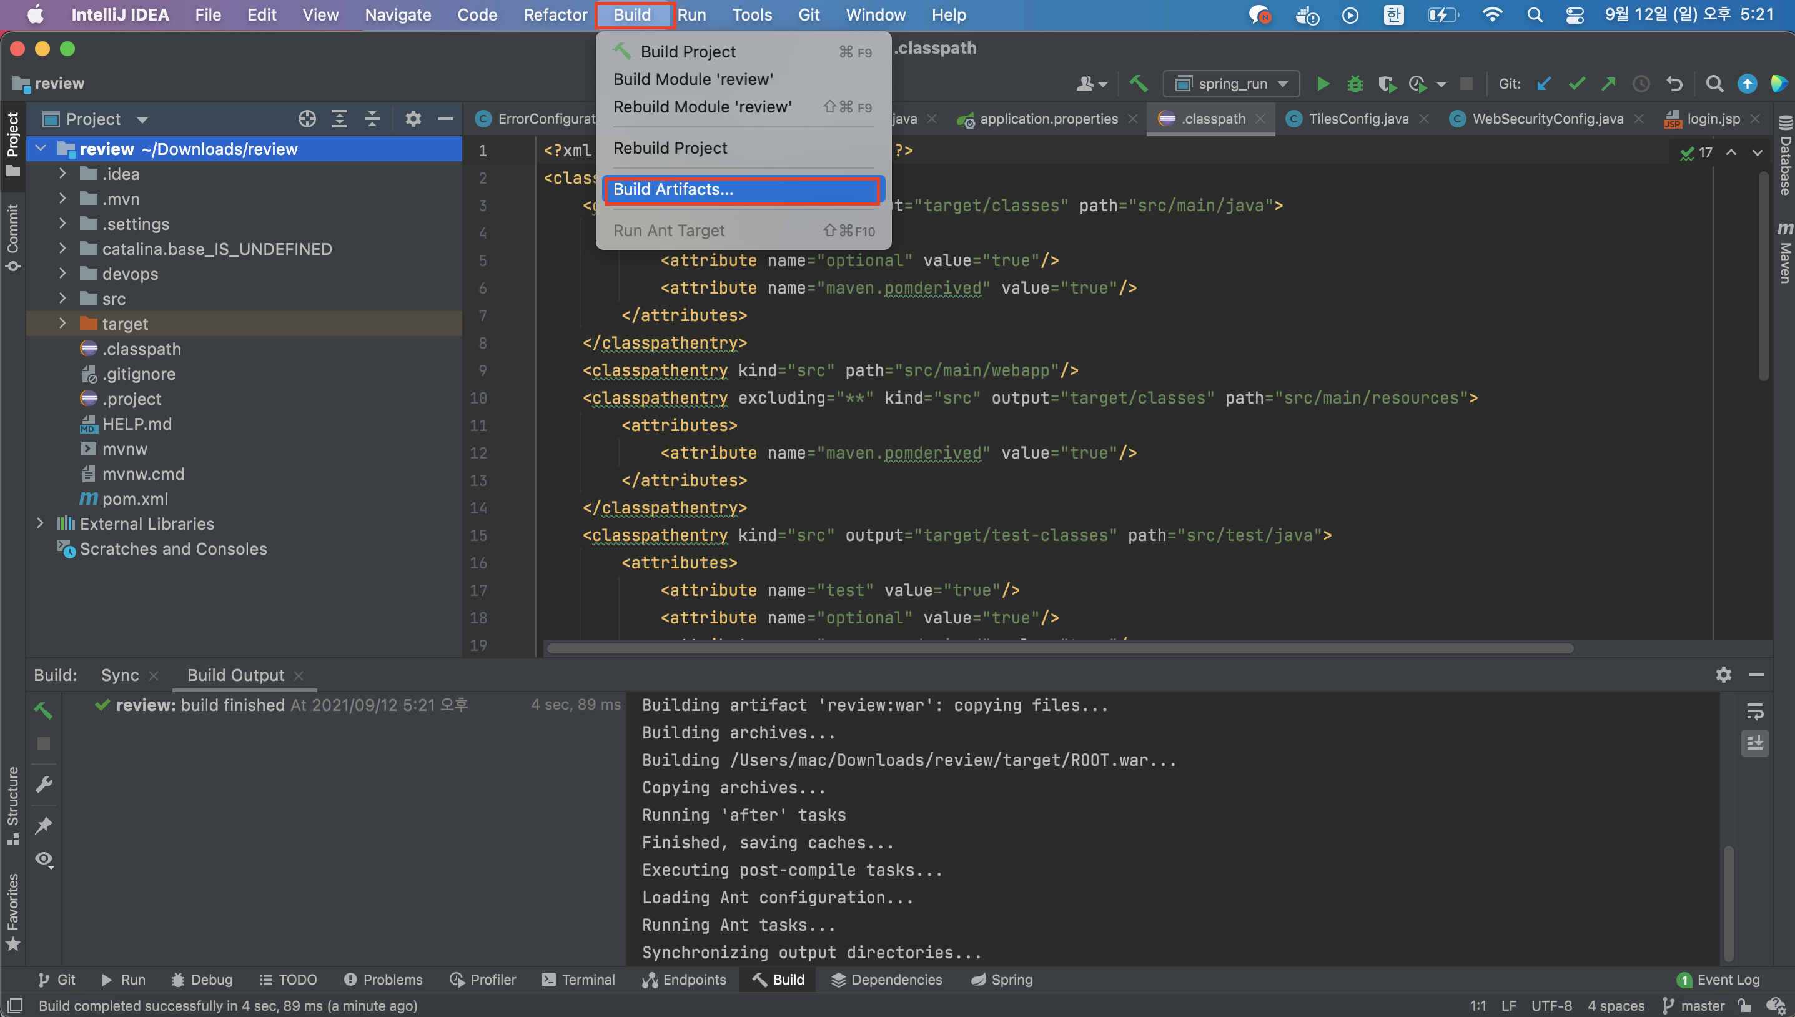The width and height of the screenshot is (1795, 1017).
Task: Toggle the eye view options in Build panel
Action: (44, 858)
